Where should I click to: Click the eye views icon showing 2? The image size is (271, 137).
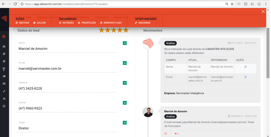177,134
